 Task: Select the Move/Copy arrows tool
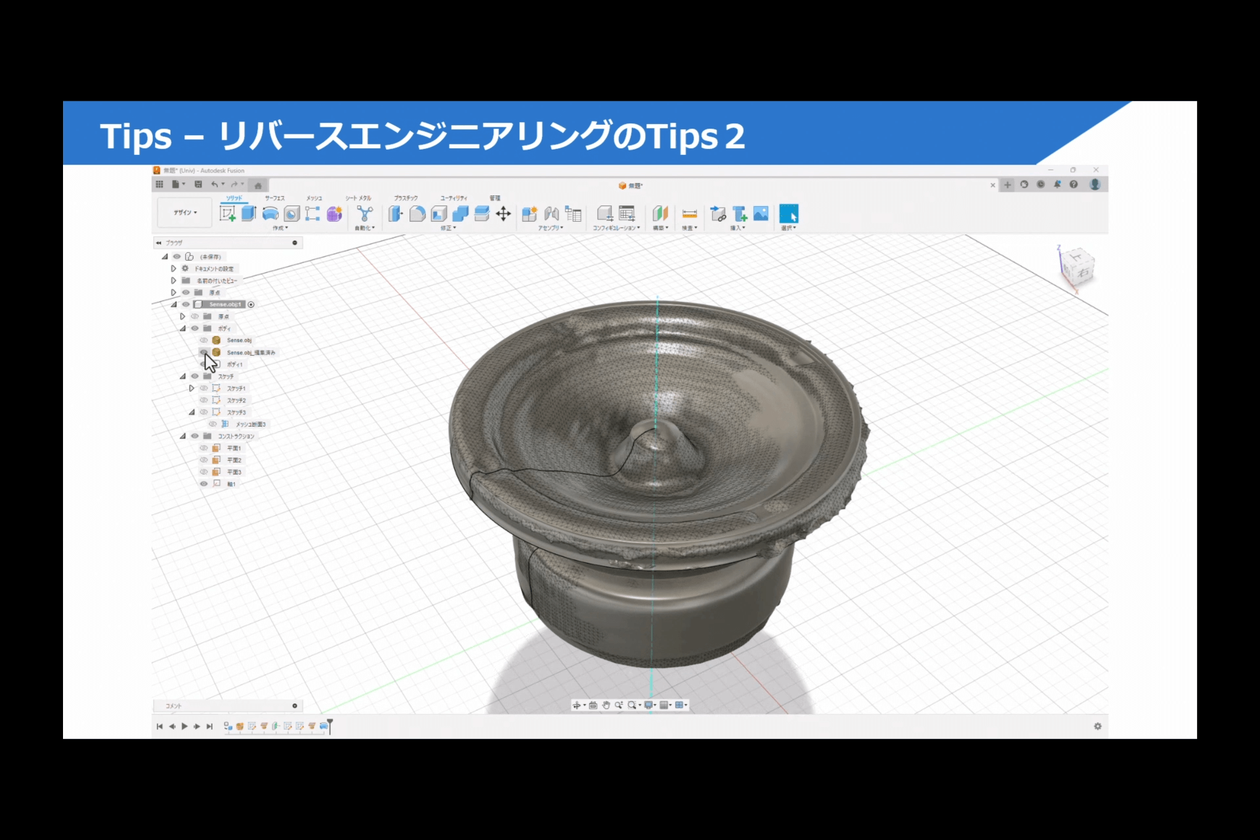tap(503, 214)
